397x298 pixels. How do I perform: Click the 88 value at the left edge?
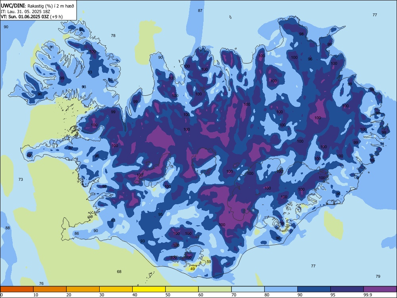pos(8,228)
